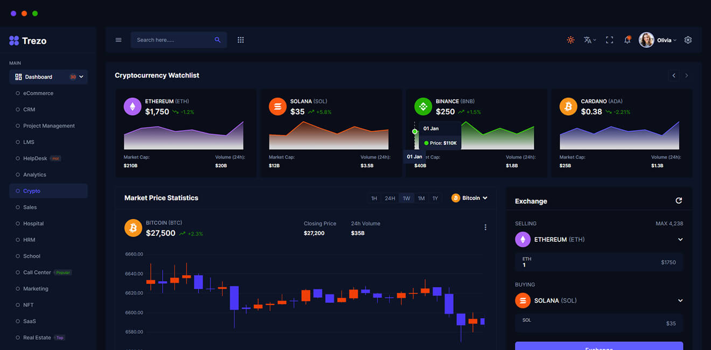Open the apps grid icon
Screen dimensions: 711x350
(x=241, y=40)
